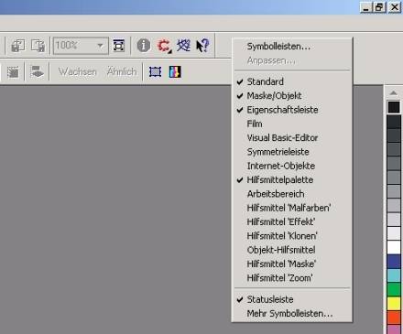Pick the white color swatch
The height and width of the screenshot is (334, 403).
point(394,247)
